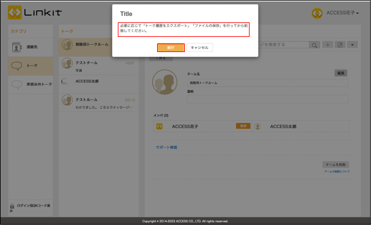
Task: Click the キャンセル button in dialog
Action: tap(199, 48)
